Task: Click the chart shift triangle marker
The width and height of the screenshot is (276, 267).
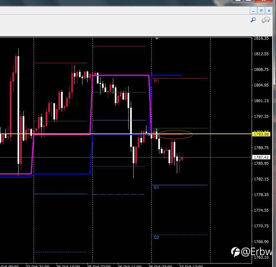Action: point(157,38)
